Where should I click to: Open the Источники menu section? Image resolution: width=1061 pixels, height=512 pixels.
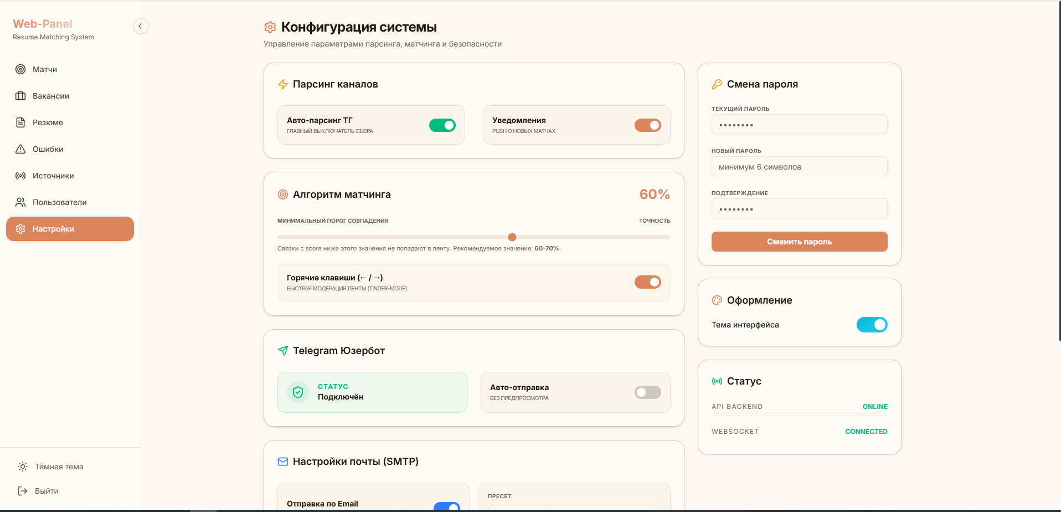click(70, 176)
